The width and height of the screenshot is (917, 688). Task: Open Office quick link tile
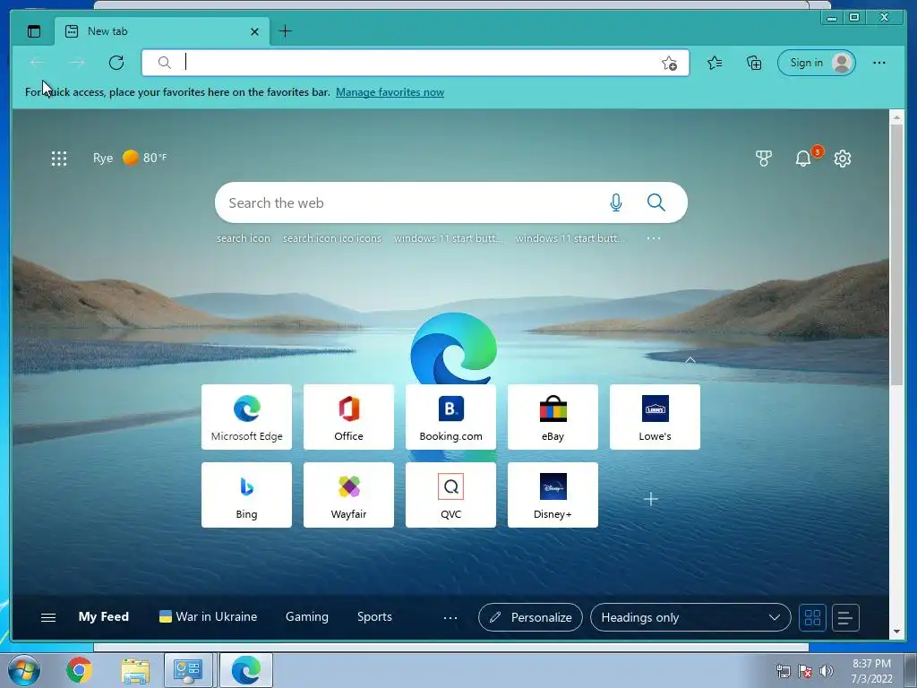point(348,417)
